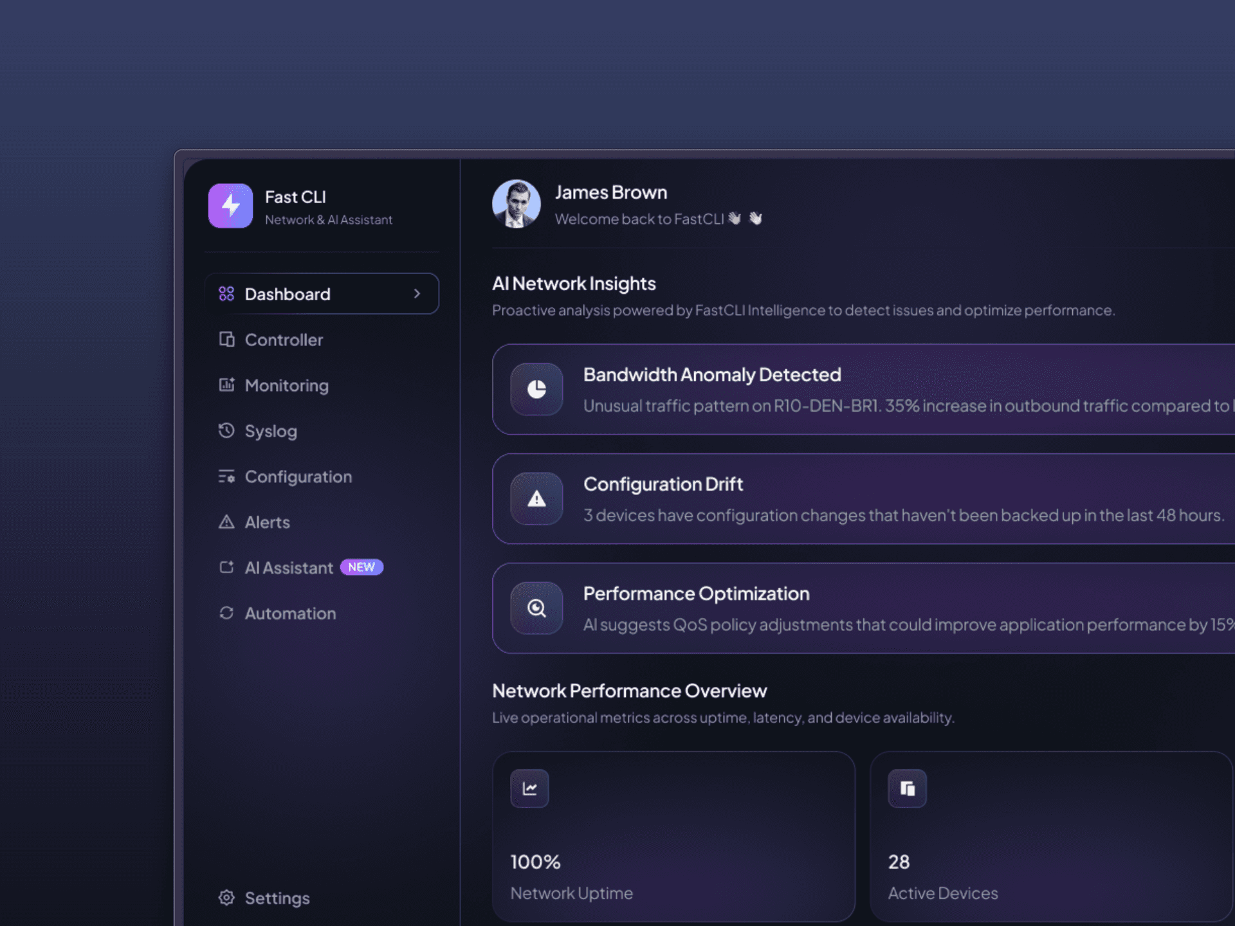Click the Network Uptime line chart icon
The image size is (1235, 926).
point(529,788)
